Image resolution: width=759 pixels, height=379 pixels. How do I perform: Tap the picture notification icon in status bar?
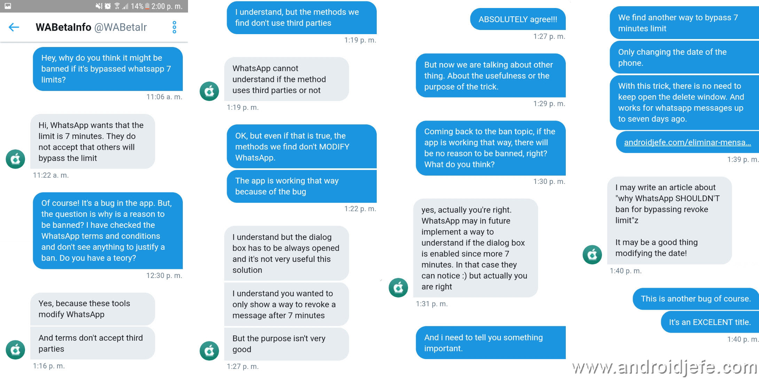(8, 6)
